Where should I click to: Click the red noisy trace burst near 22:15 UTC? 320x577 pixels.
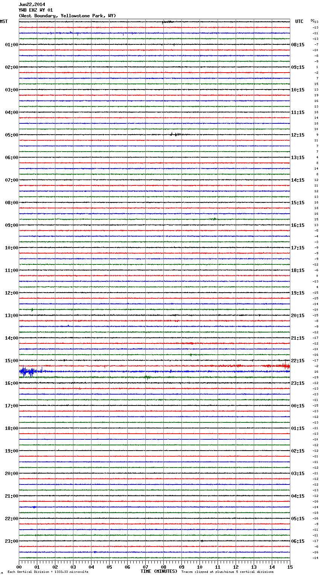pos(277,365)
